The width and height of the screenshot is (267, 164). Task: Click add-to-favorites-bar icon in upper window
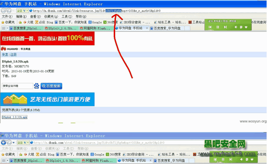20,22
